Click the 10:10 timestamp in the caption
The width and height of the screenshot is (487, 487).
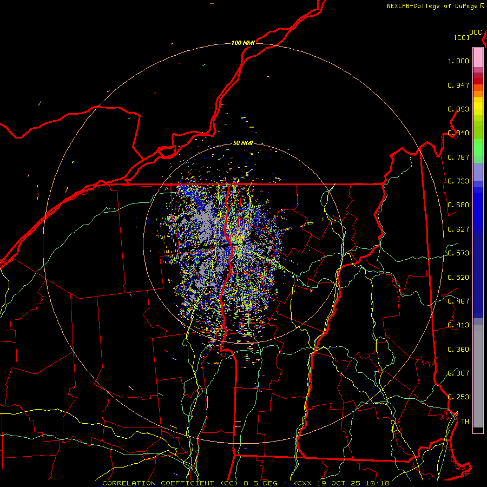click(377, 483)
